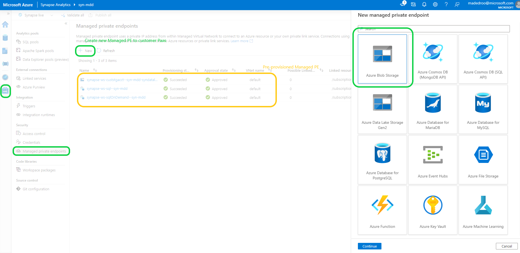
Task: Open the Data hub database icon
Action: click(x=5, y=38)
